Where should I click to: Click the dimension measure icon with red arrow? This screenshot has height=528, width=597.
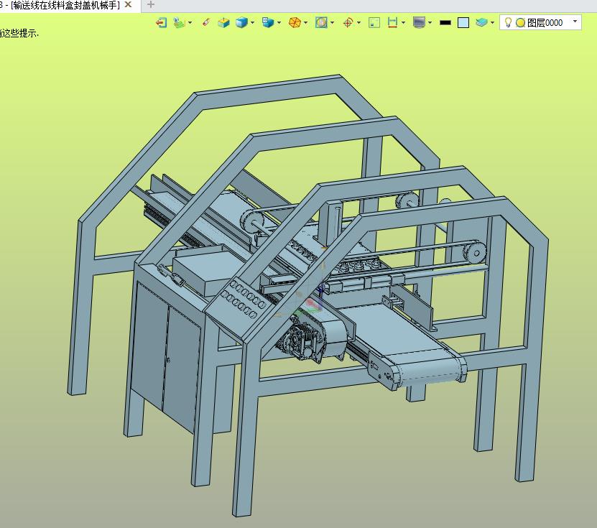pyautogui.click(x=392, y=23)
